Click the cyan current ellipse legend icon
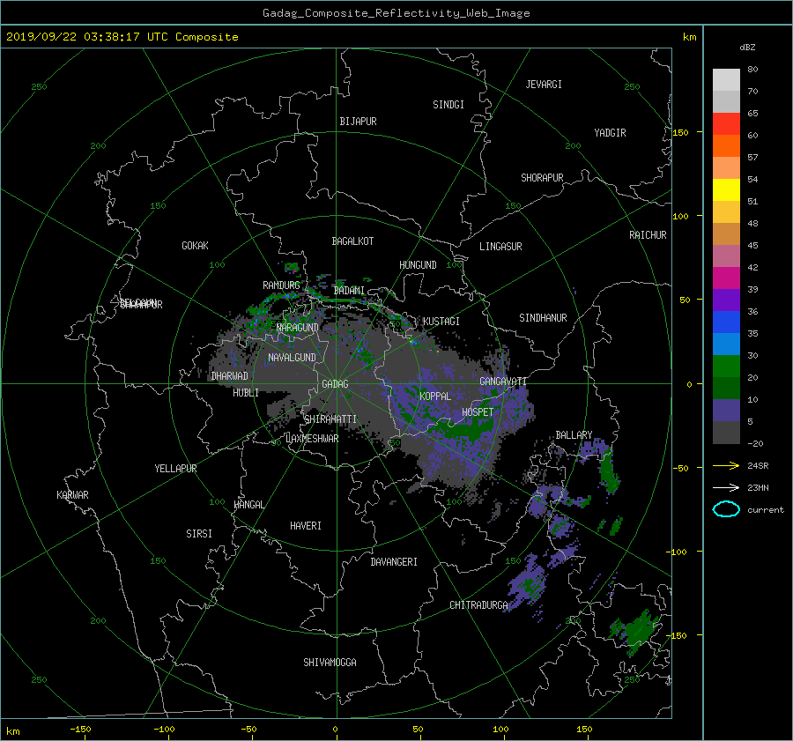Image resolution: width=793 pixels, height=741 pixels. coord(726,509)
